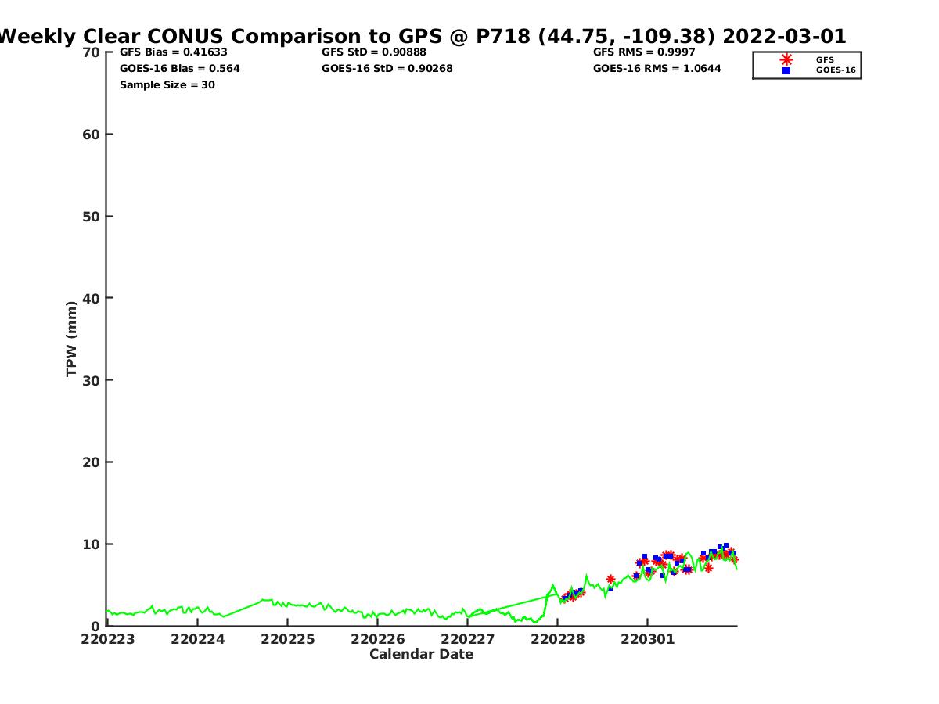939x704 pixels.
Task: Click the 220223 x-axis tick label
Action: pos(109,640)
